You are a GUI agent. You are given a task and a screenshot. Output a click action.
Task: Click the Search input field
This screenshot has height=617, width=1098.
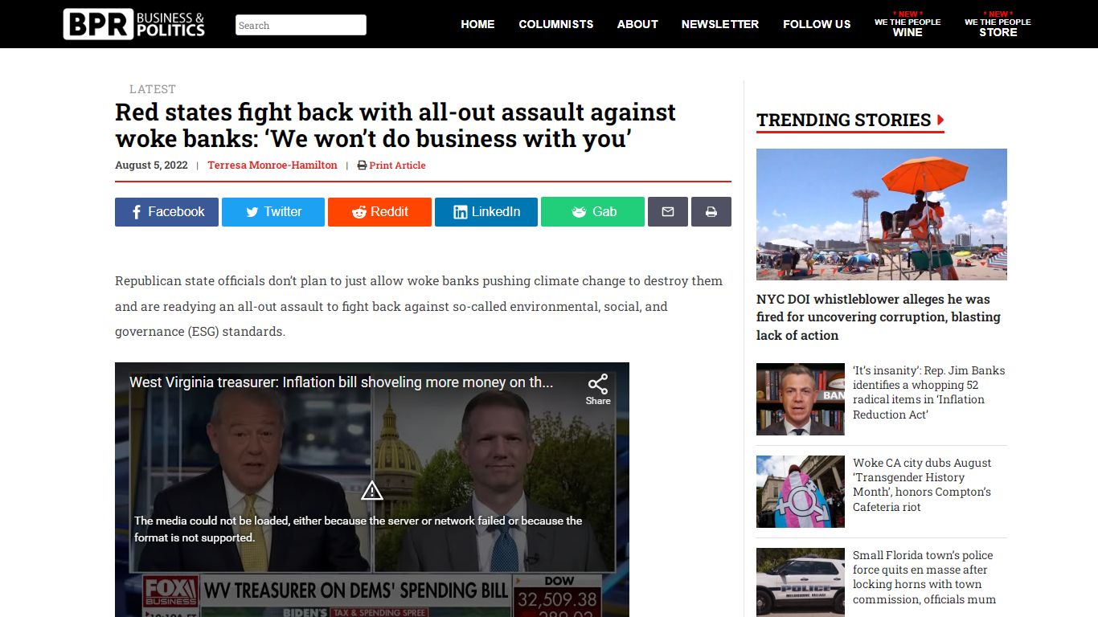301,25
